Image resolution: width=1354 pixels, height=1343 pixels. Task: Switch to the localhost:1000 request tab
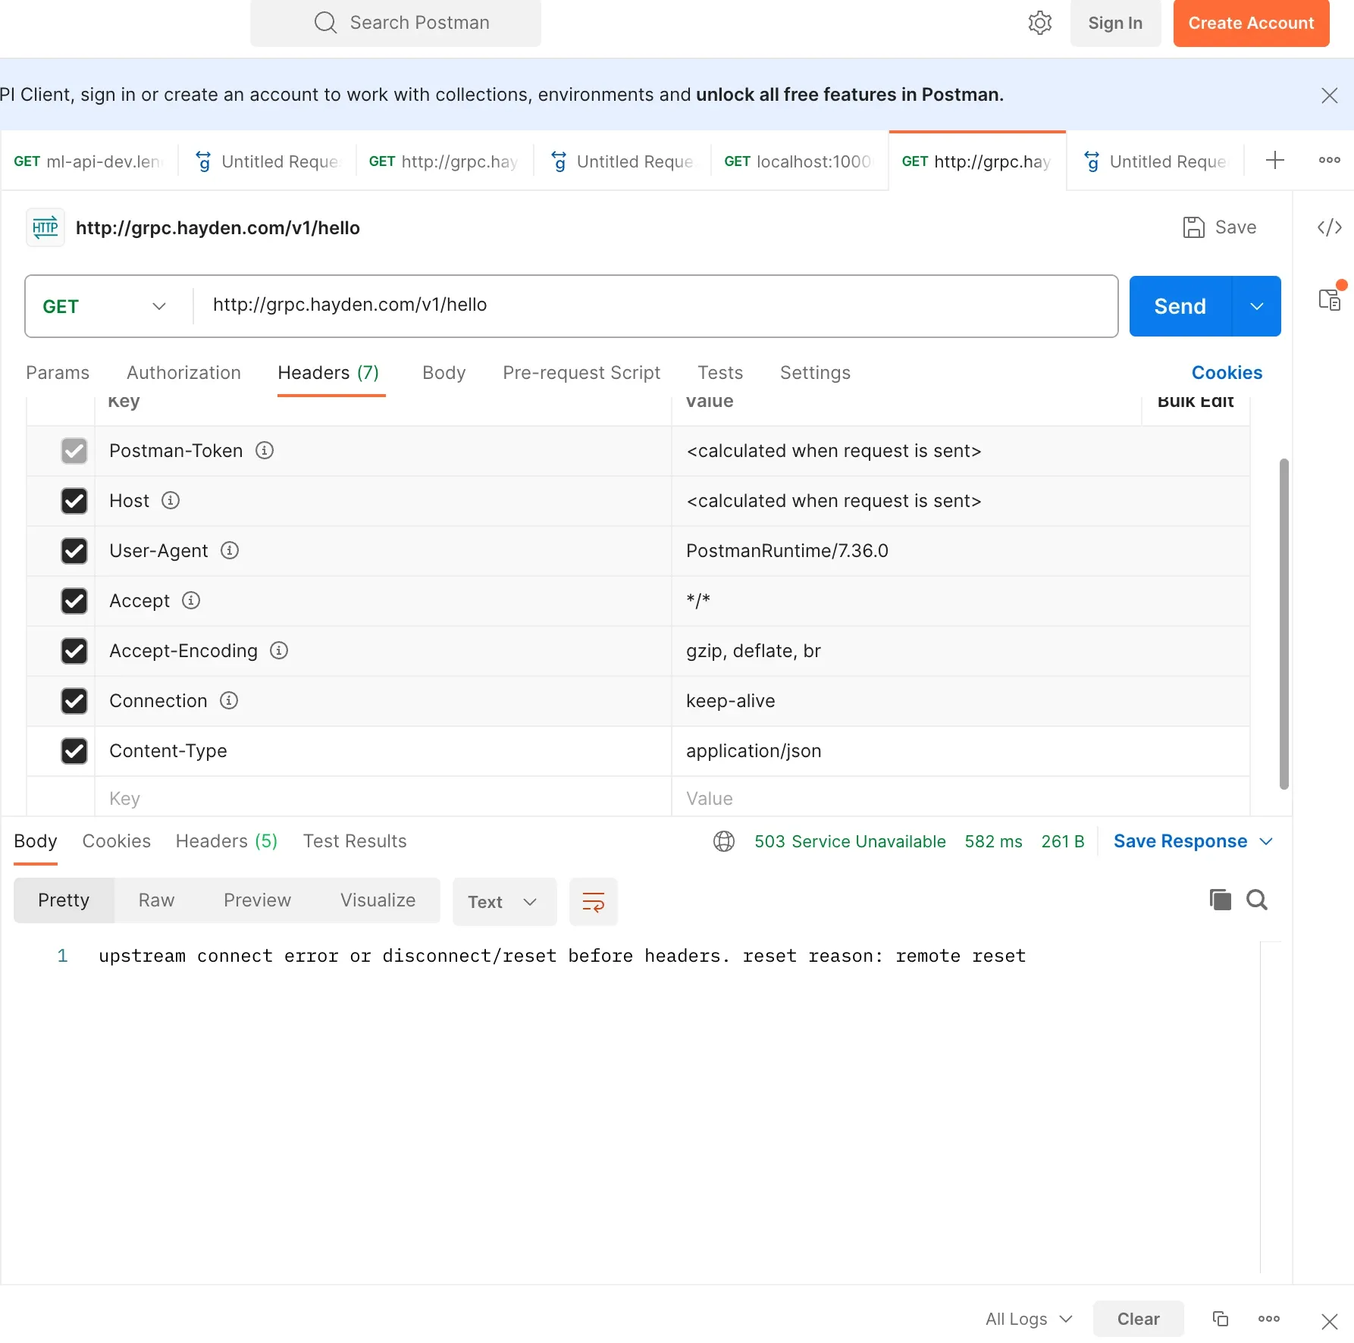pyautogui.click(x=799, y=161)
